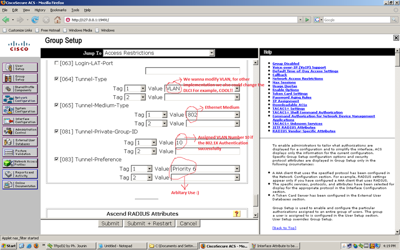Click the green Go arrow beside address bar
Image resolution: width=400 pixels, height=250 pixels.
307,20
